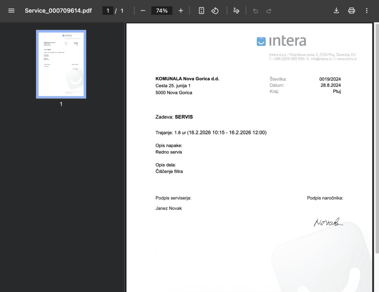Image resolution: width=379 pixels, height=292 pixels.
Task: Download the PDF file
Action: [x=336, y=11]
